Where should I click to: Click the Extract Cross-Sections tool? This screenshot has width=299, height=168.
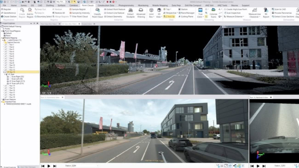point(283,17)
